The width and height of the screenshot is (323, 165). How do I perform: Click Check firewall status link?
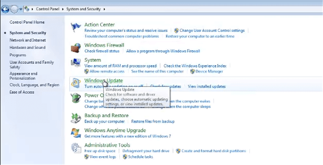102,51
